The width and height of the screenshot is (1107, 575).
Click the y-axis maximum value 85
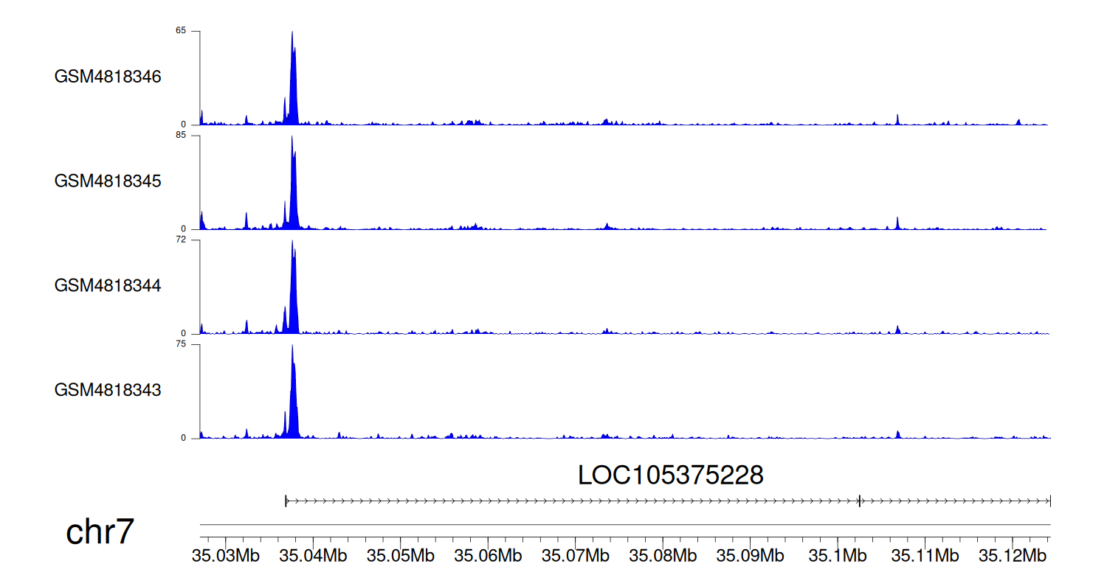tap(181, 136)
